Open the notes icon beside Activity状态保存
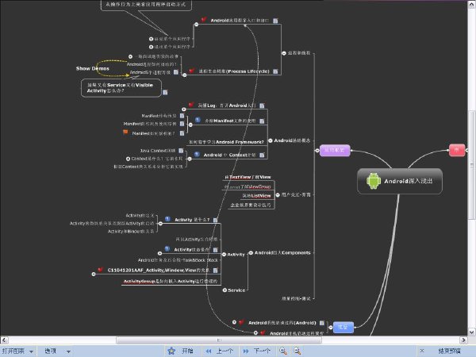The image size is (476, 357). click(x=215, y=250)
